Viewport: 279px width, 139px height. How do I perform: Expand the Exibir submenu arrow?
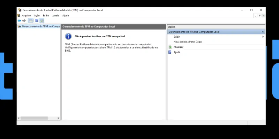tap(263, 37)
